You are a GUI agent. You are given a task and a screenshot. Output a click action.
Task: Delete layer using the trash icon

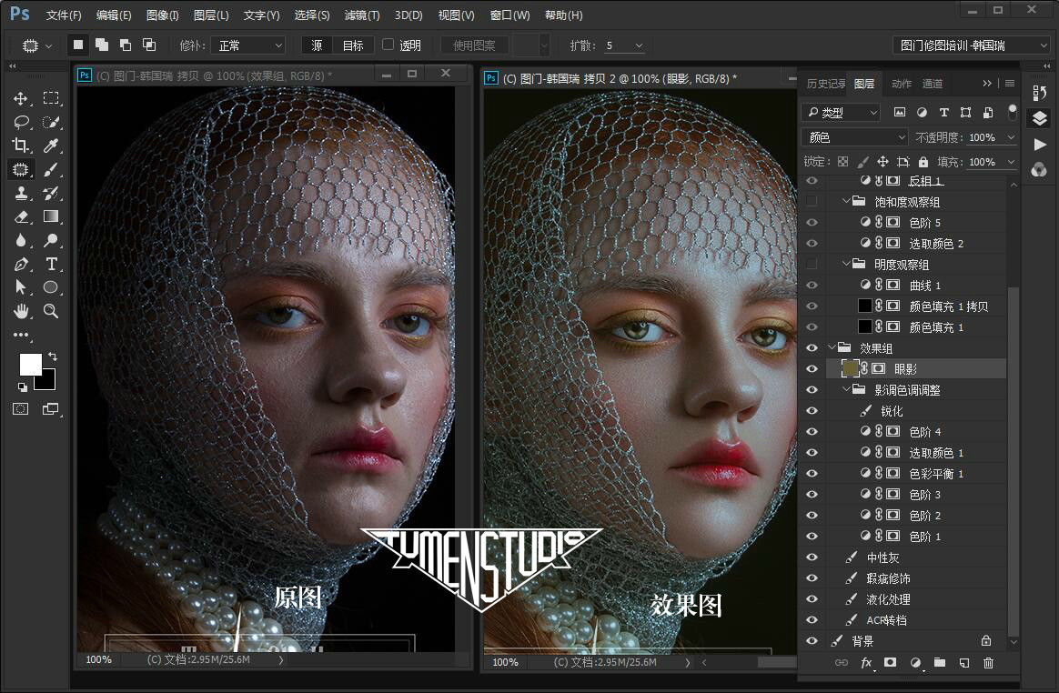coord(988,663)
